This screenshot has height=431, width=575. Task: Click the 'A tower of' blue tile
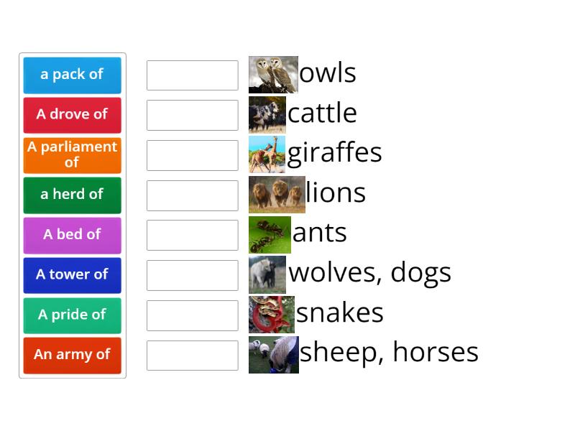click(72, 275)
